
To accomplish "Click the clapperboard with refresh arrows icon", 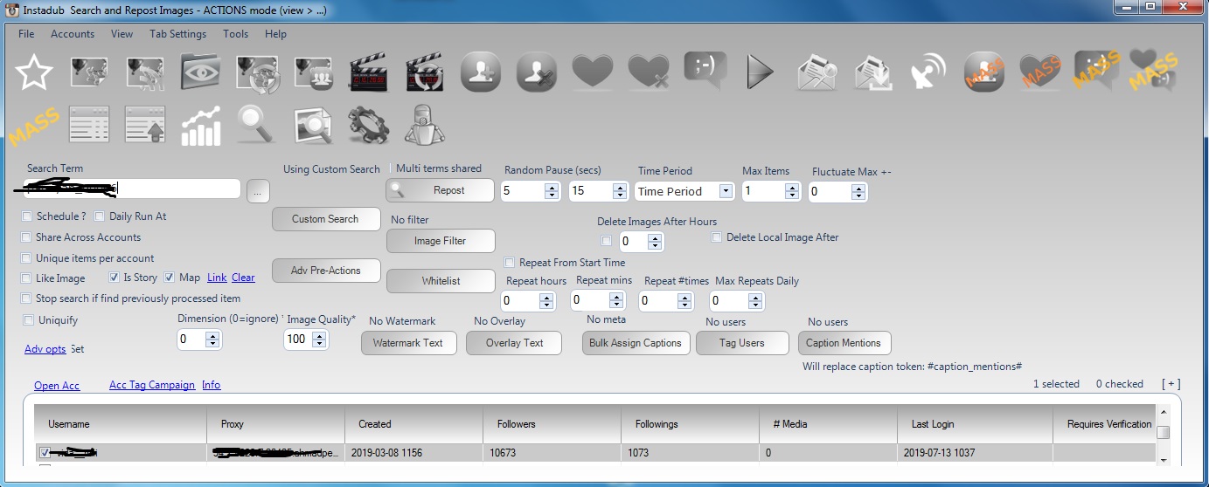I will click(425, 72).
